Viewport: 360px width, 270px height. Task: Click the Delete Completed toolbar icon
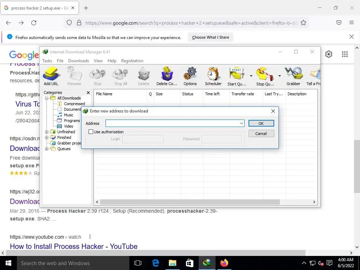(167, 76)
